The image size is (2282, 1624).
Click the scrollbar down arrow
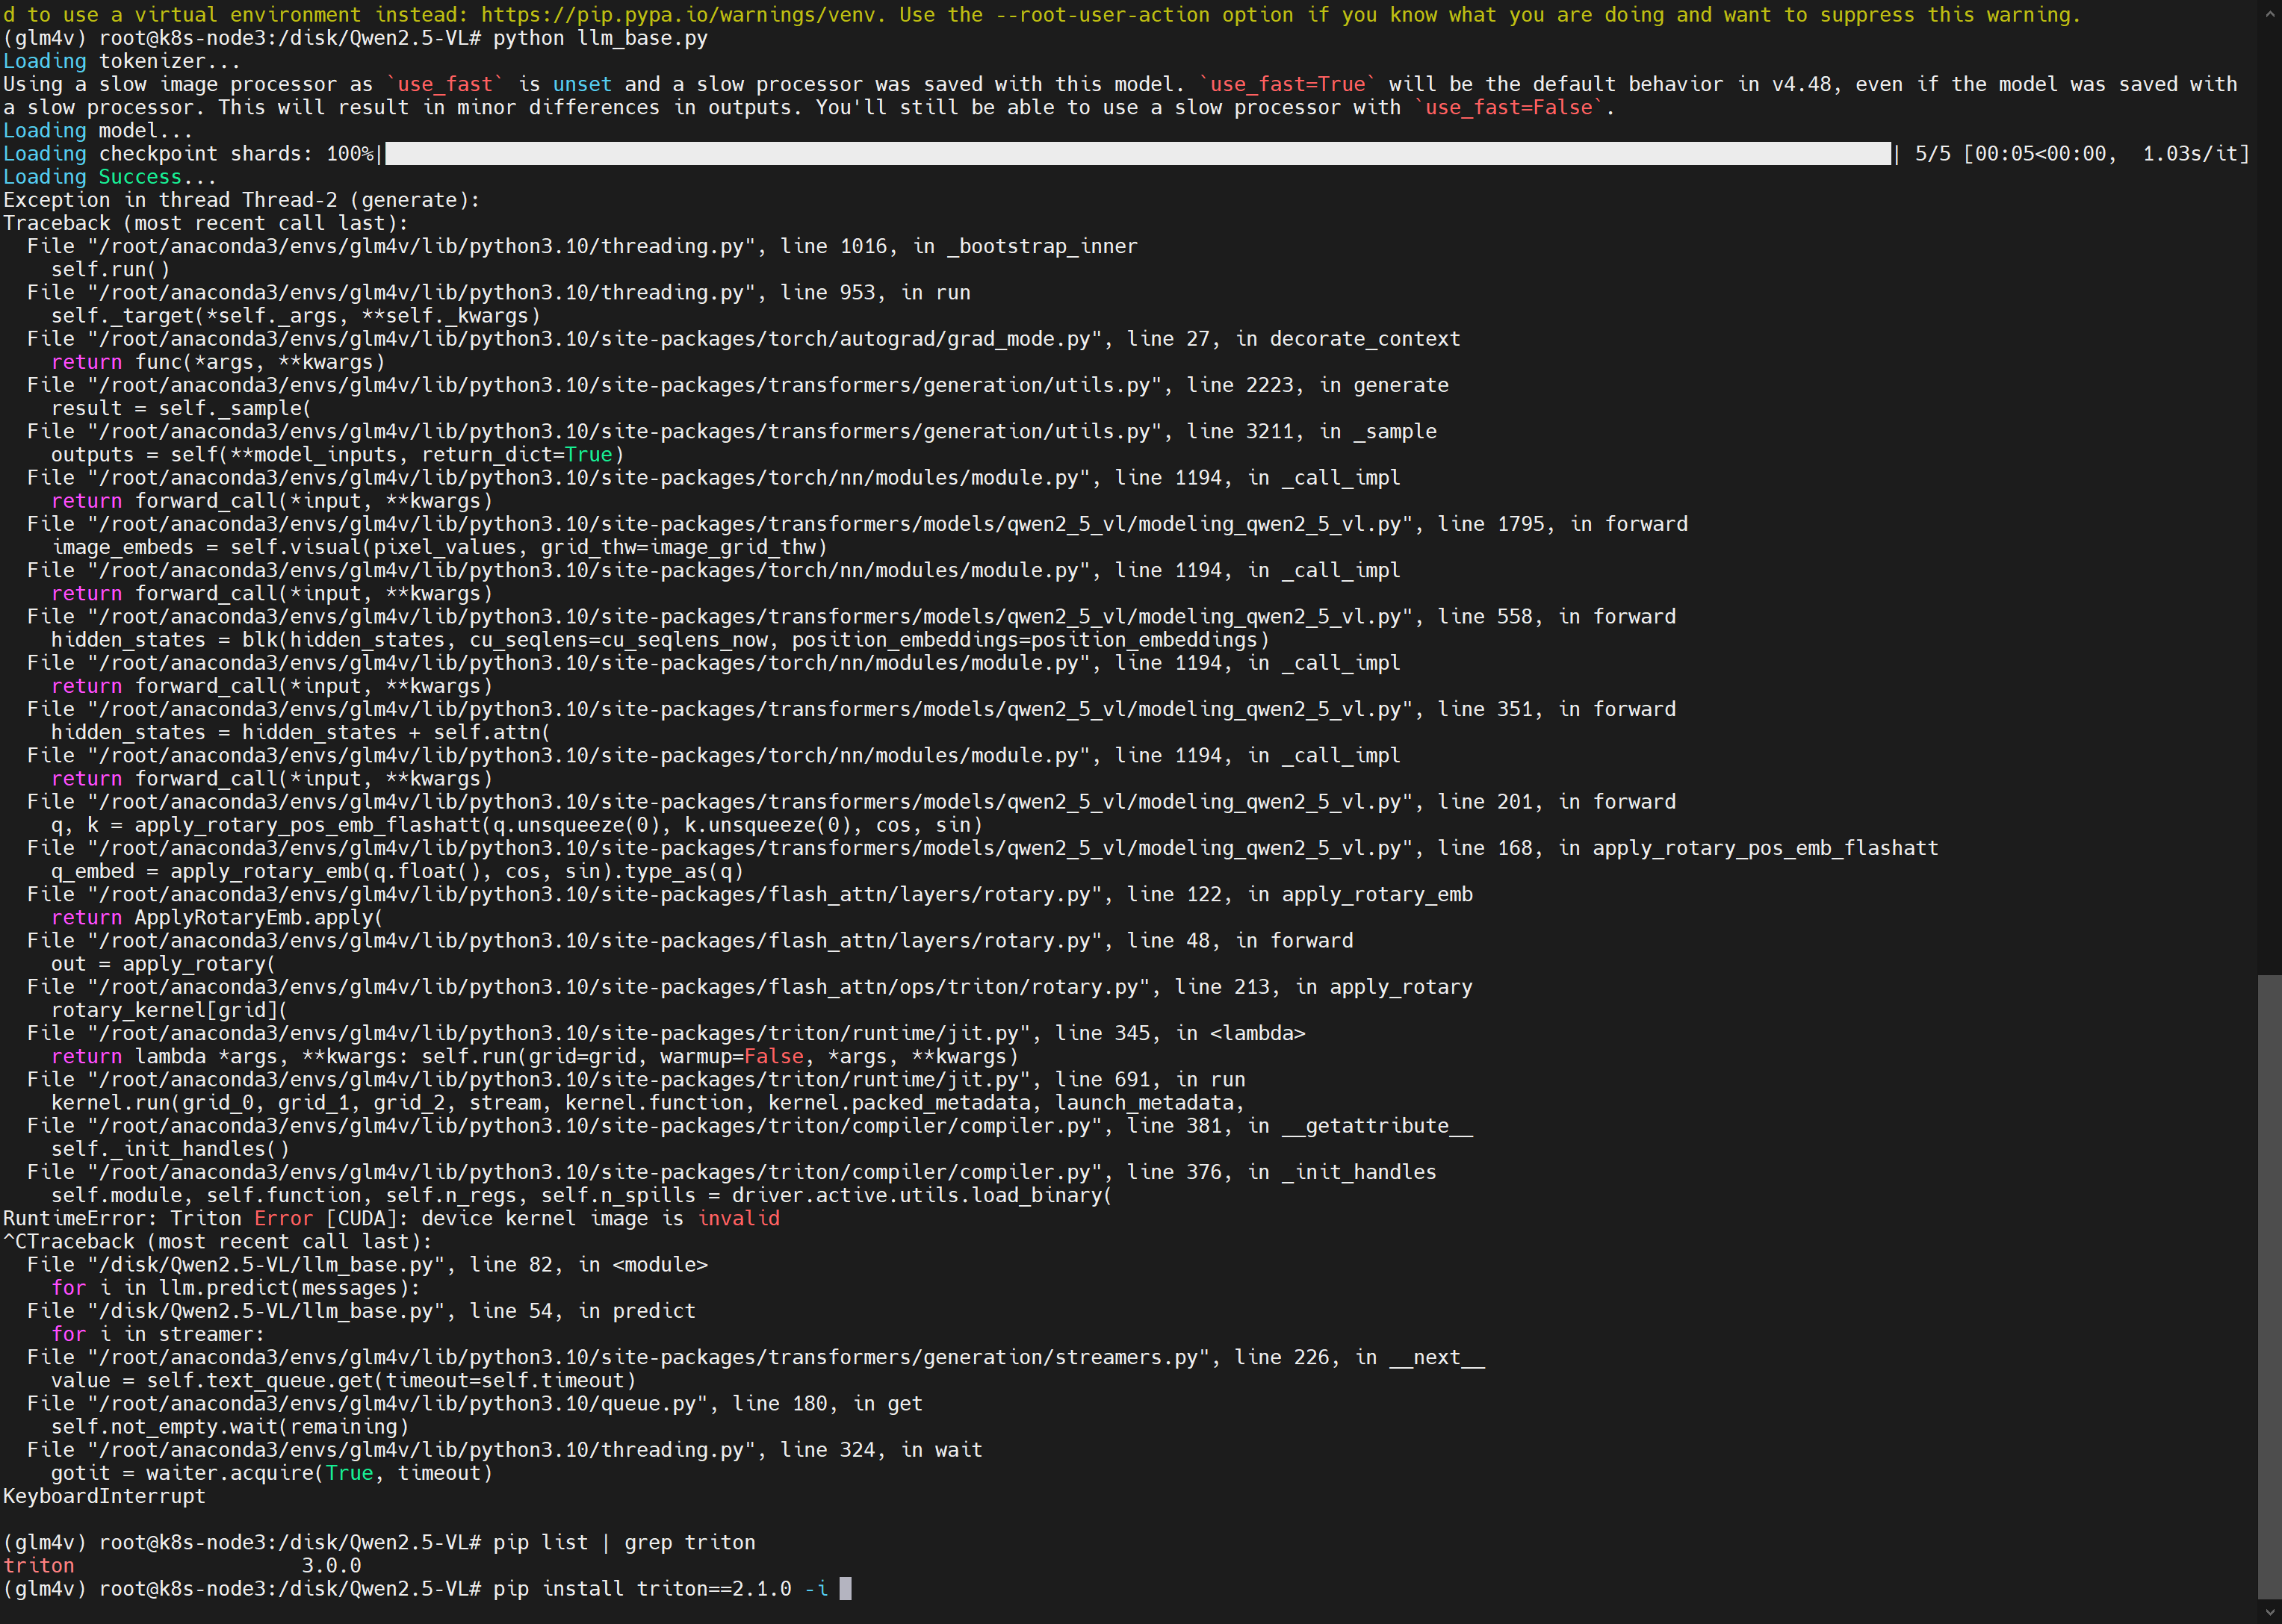tap(2269, 1611)
